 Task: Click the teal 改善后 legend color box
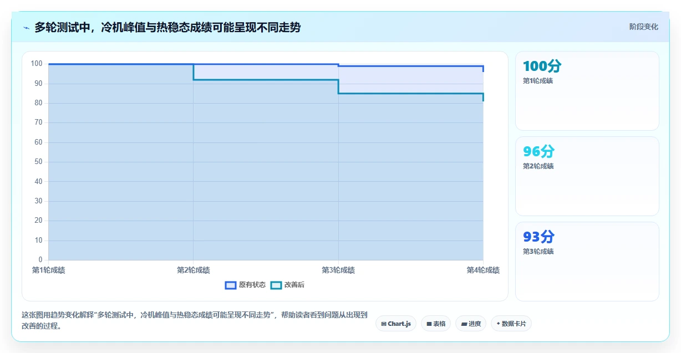pyautogui.click(x=276, y=285)
